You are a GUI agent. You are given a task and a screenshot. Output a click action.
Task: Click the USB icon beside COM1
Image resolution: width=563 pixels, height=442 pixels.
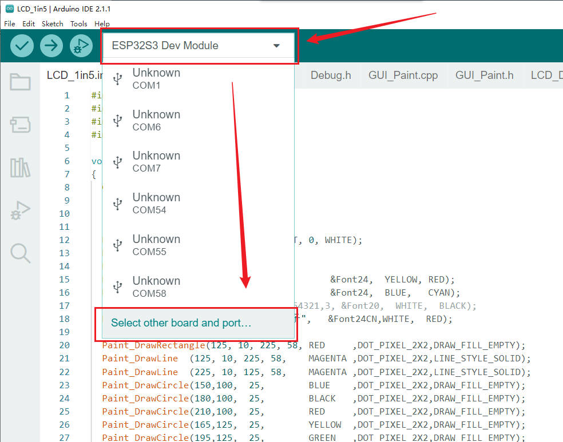point(117,78)
